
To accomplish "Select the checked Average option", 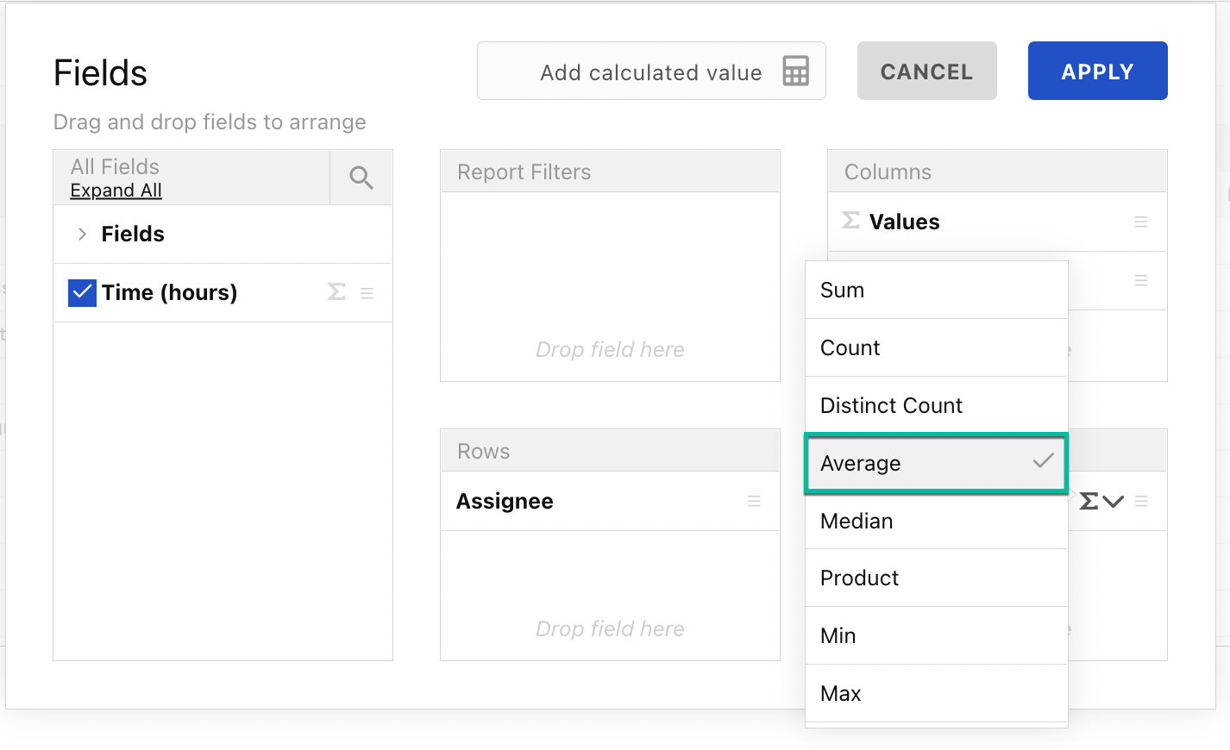I will click(x=936, y=464).
